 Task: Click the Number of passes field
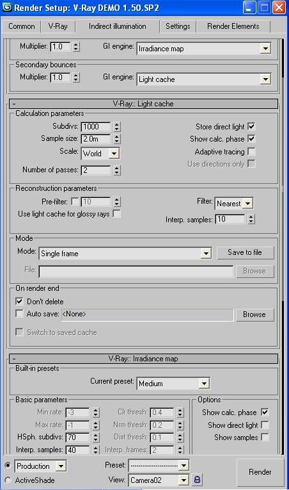coord(96,170)
